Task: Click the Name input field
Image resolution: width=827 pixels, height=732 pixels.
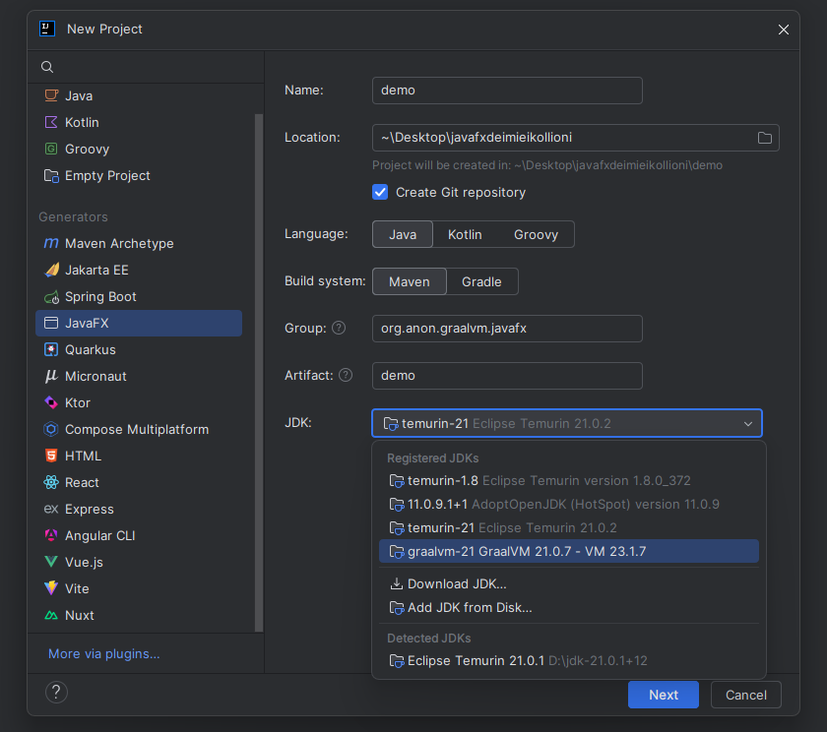Action: [x=507, y=91]
